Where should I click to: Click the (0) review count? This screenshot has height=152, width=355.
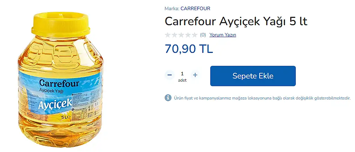coord(203,35)
